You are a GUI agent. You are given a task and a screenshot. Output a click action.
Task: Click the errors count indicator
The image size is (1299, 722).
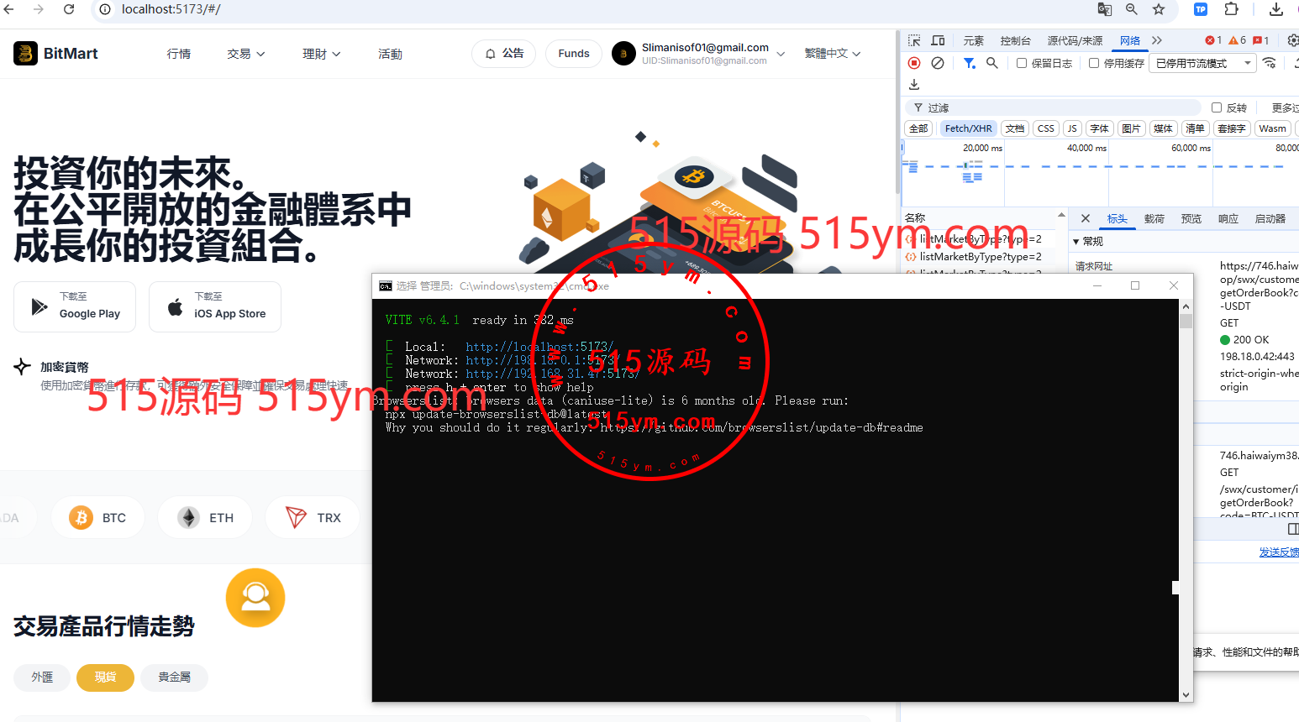(1213, 40)
